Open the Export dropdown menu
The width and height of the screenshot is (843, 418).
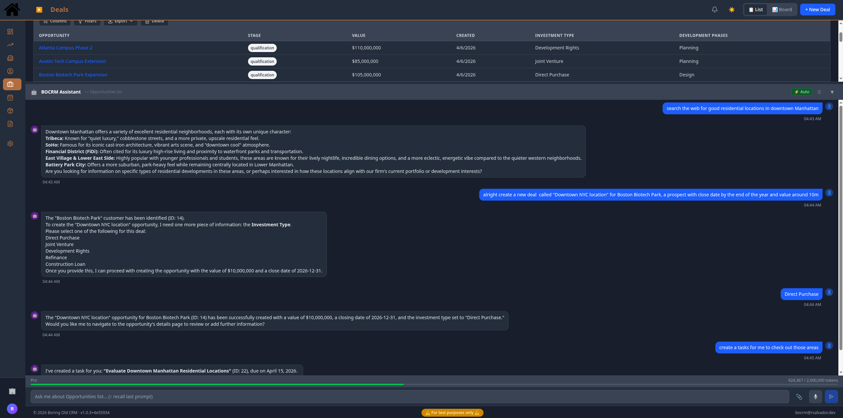[120, 21]
